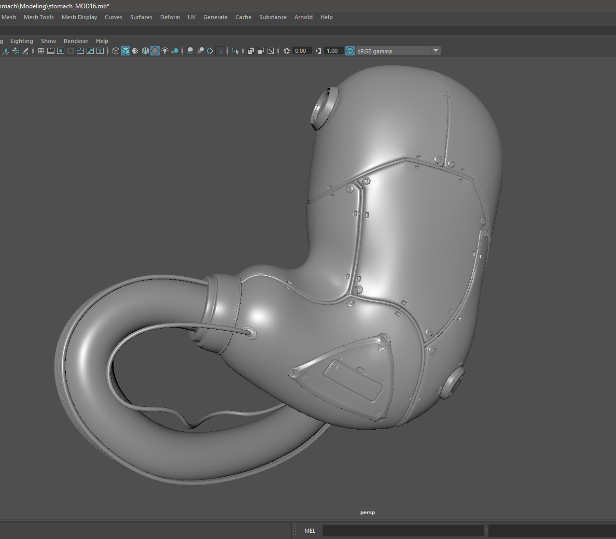Image resolution: width=616 pixels, height=539 pixels.
Task: Click the Film Gate icon
Action: point(50,50)
